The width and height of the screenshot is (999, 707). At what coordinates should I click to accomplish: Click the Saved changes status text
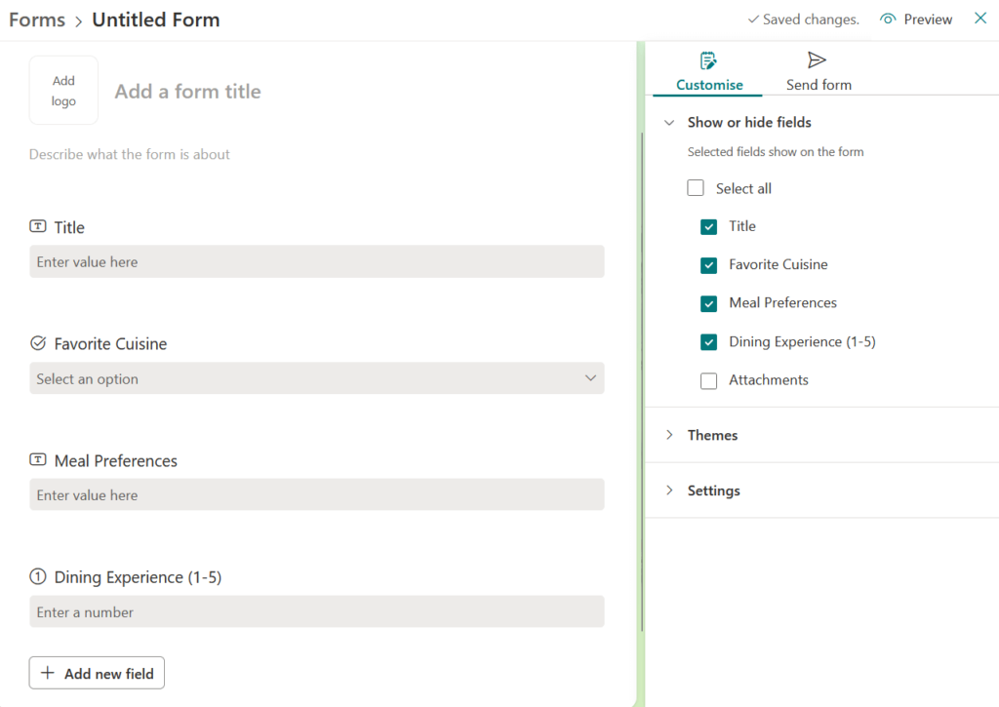coord(811,20)
